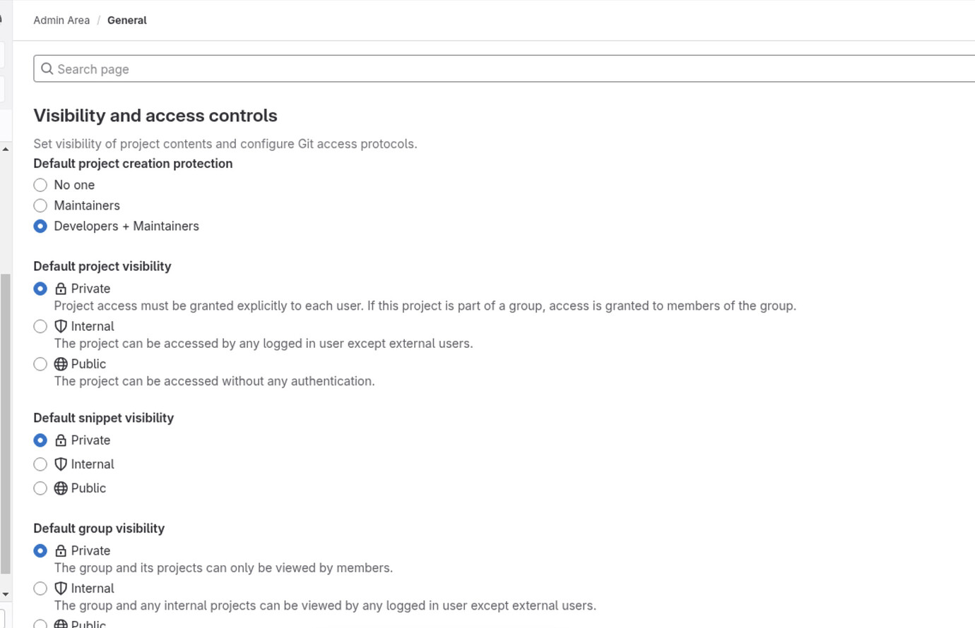Click the shield icon beside snippet Internal option
The width and height of the screenshot is (975, 628).
(61, 464)
